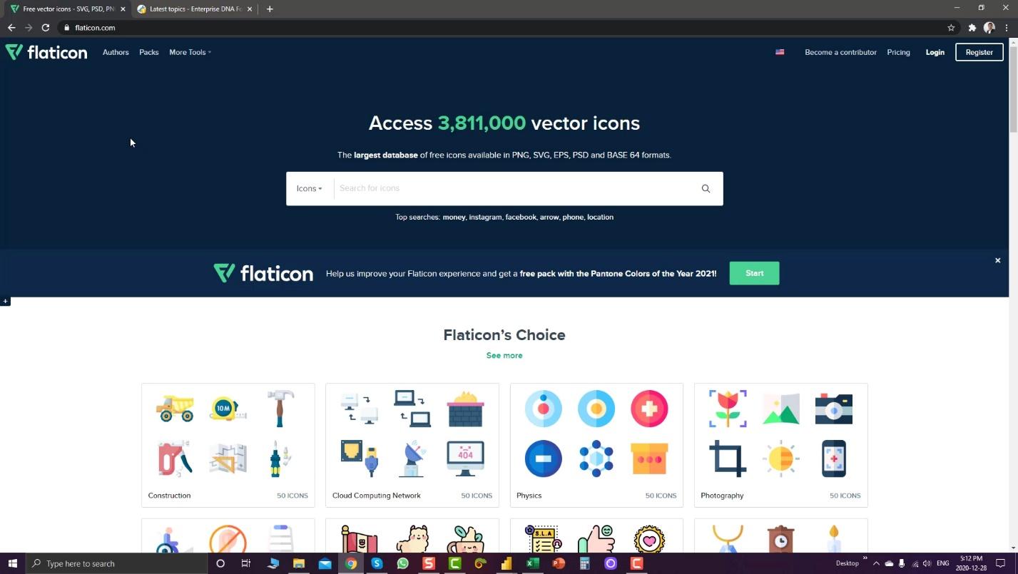Select the dump truck icon
Screen dimensions: 1018x574
click(x=175, y=409)
